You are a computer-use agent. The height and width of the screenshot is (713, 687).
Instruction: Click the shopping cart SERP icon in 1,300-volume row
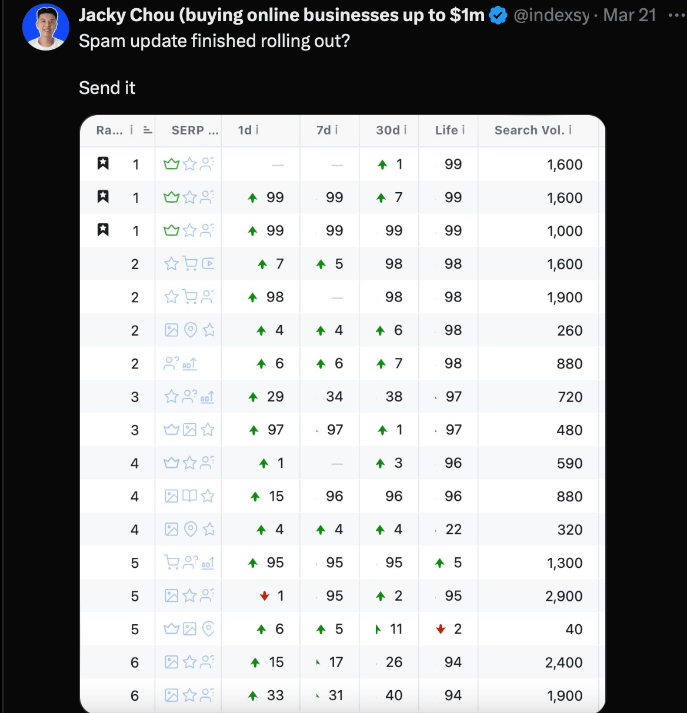tap(171, 563)
